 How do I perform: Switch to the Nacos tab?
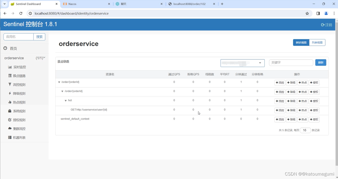pyautogui.click(x=87, y=4)
